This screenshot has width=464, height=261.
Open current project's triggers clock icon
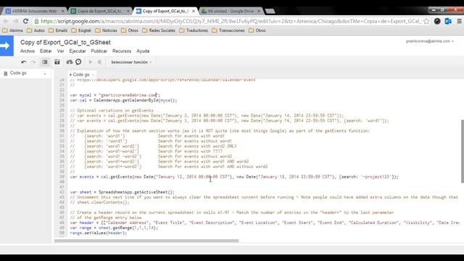pos(78,62)
